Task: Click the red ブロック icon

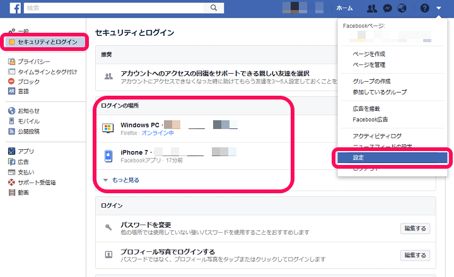Action: coord(11,81)
